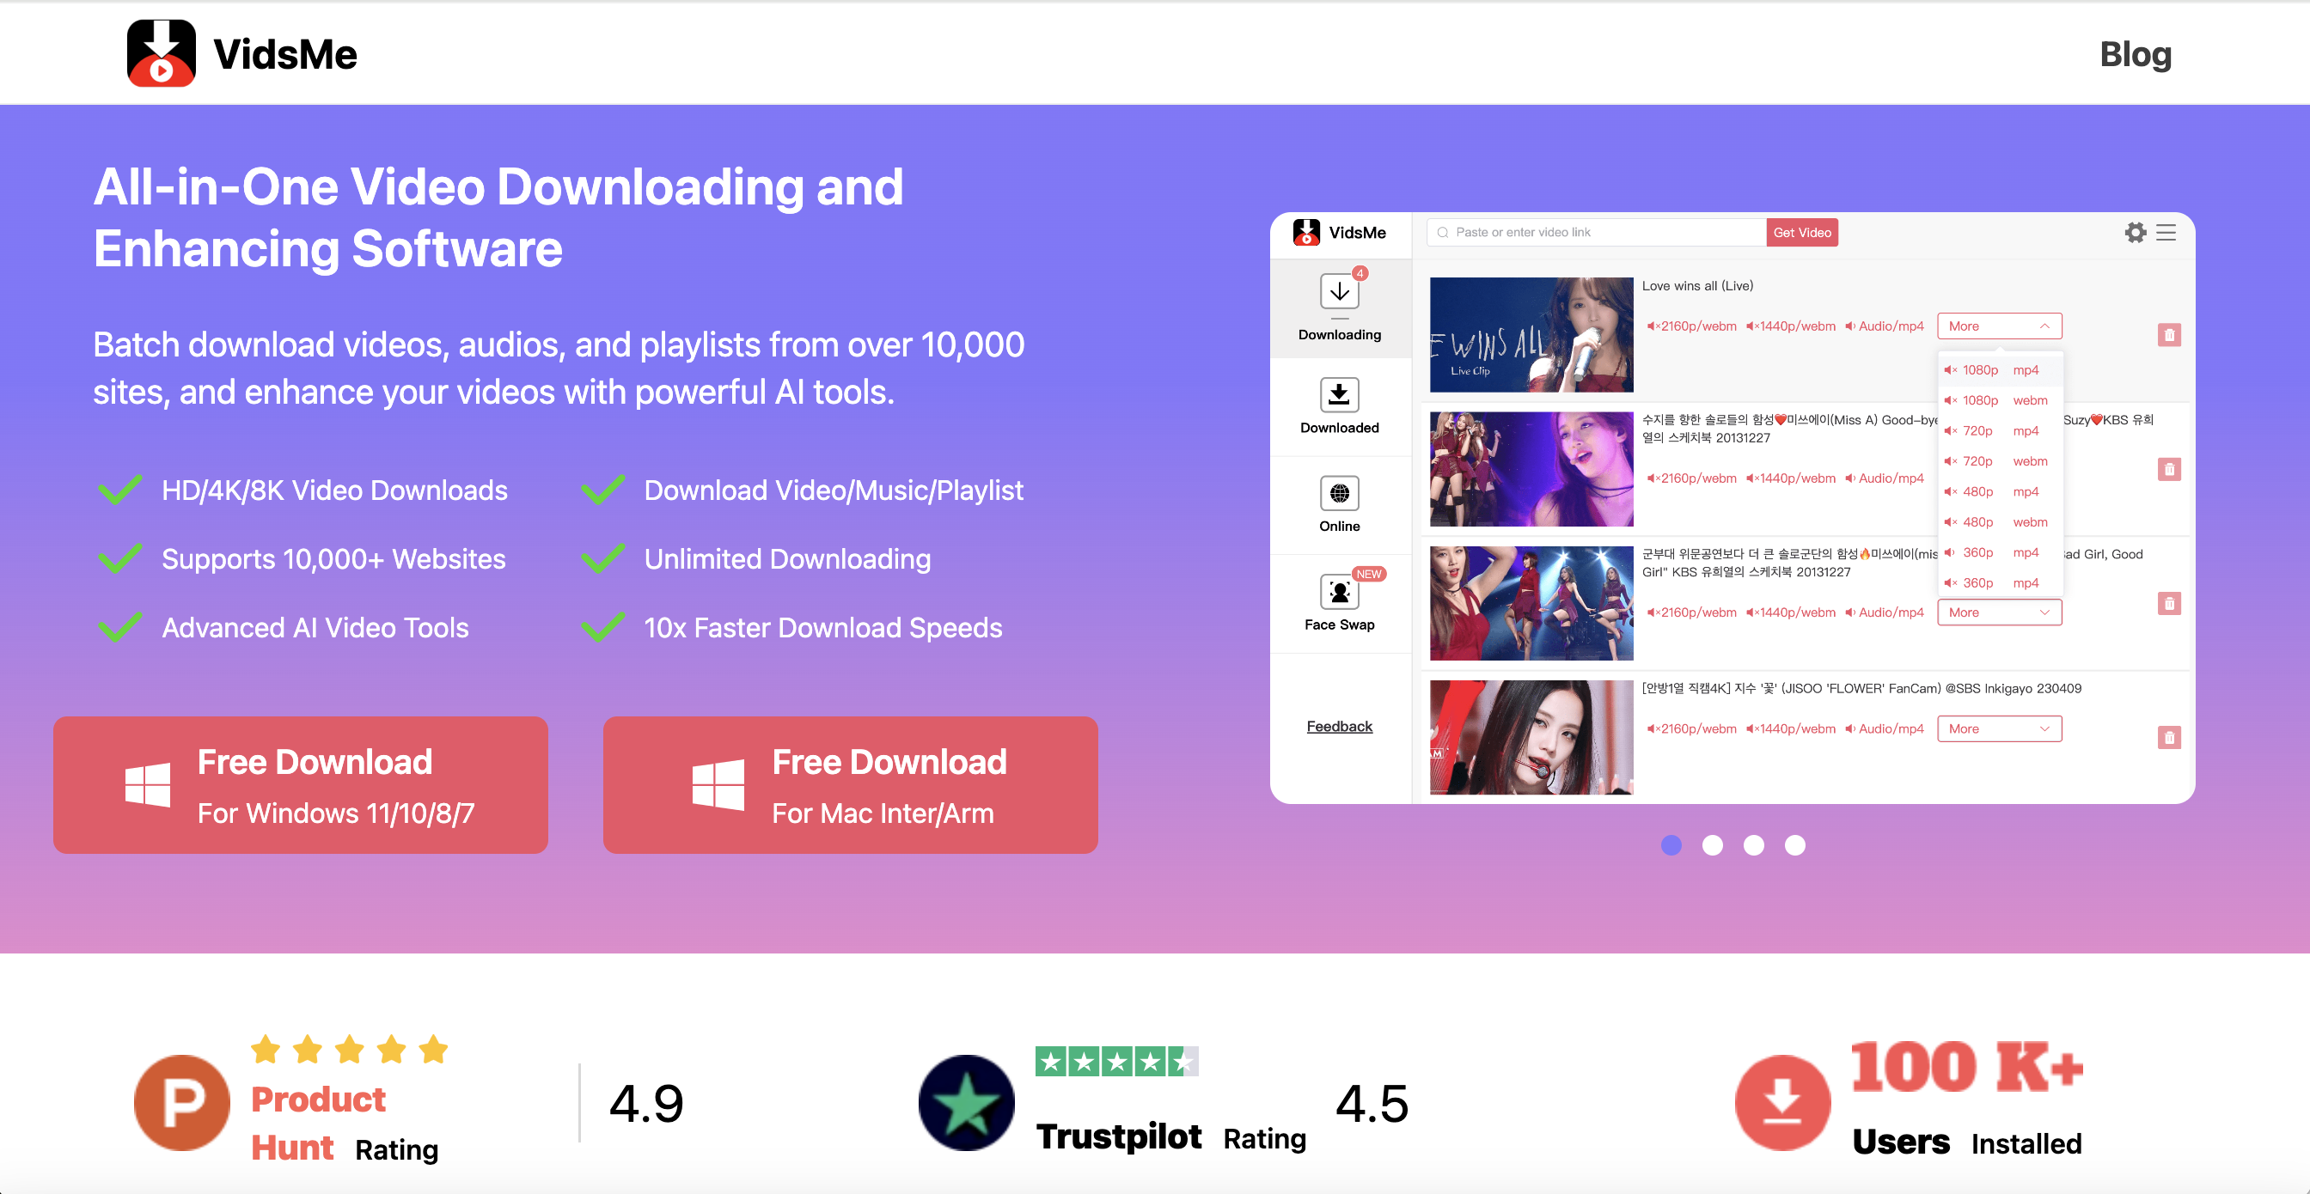This screenshot has width=2310, height=1194.
Task: Click the Feedback menu link
Action: pos(1339,727)
